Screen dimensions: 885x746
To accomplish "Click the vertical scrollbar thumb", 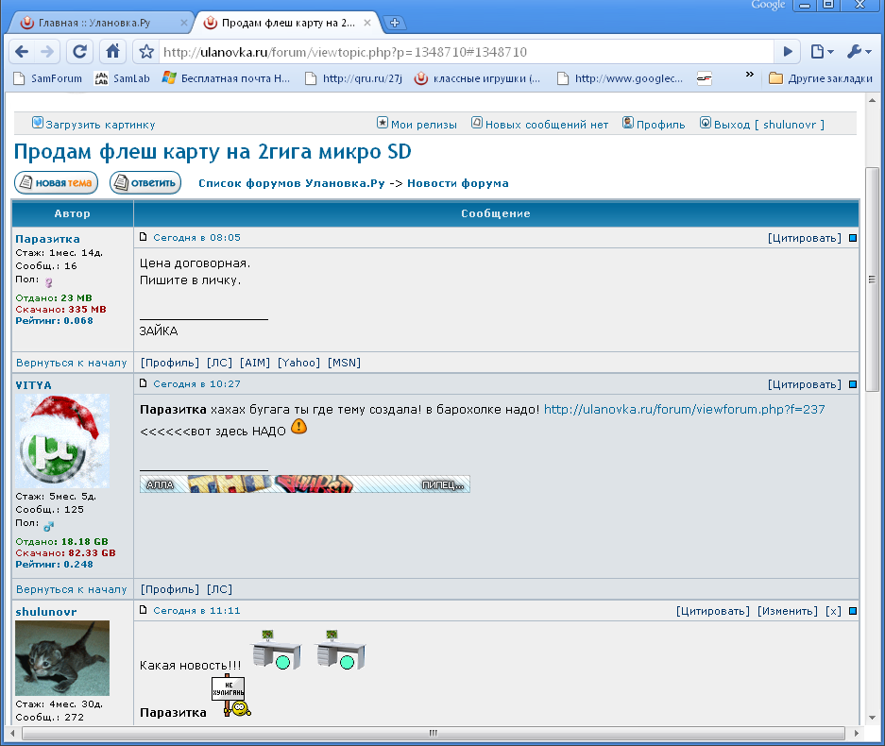I will (872, 280).
